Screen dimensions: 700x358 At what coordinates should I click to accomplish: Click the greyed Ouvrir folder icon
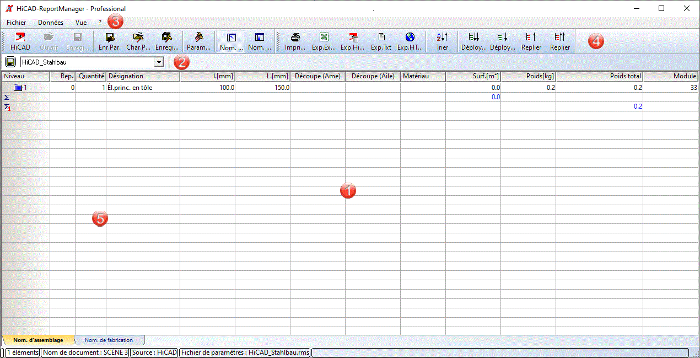[49, 41]
